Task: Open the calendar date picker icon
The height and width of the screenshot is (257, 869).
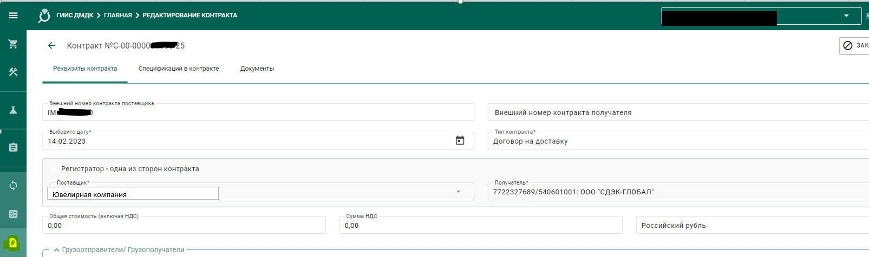Action: tap(460, 140)
